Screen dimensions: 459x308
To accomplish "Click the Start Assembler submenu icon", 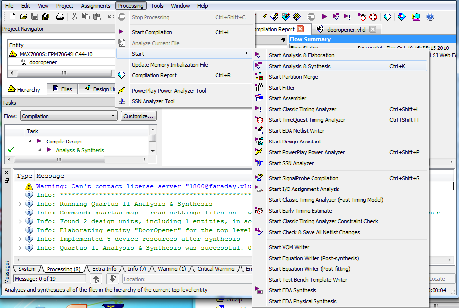I will 259,98.
